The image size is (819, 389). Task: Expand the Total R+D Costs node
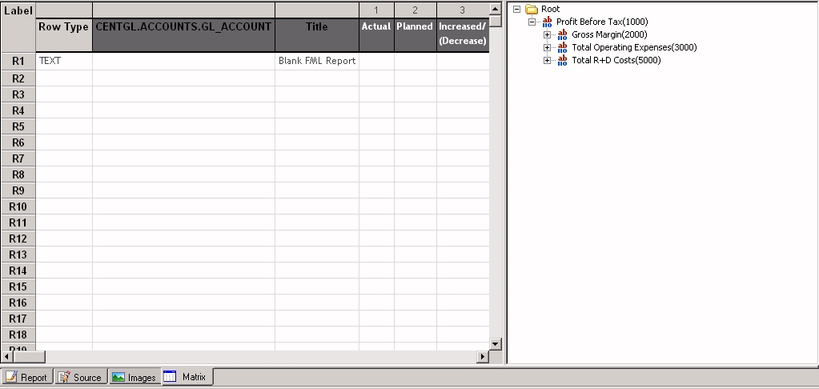click(547, 60)
